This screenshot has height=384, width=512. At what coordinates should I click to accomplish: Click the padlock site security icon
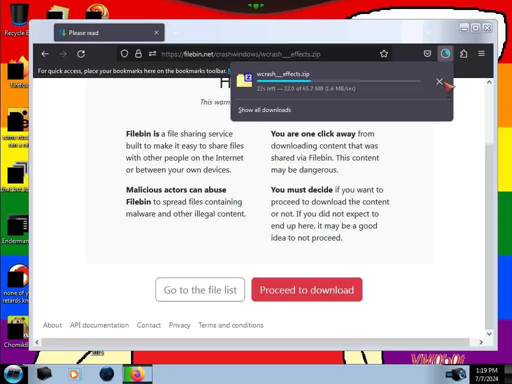pyautogui.click(x=138, y=54)
